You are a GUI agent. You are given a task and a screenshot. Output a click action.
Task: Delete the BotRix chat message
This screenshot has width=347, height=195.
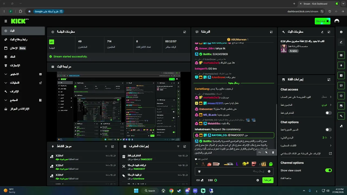(x=273, y=152)
